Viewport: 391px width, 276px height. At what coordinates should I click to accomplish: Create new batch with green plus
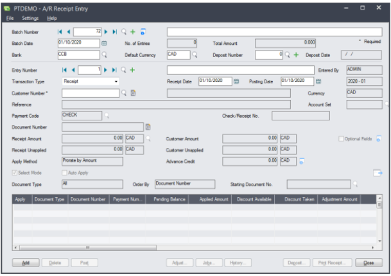click(x=133, y=32)
